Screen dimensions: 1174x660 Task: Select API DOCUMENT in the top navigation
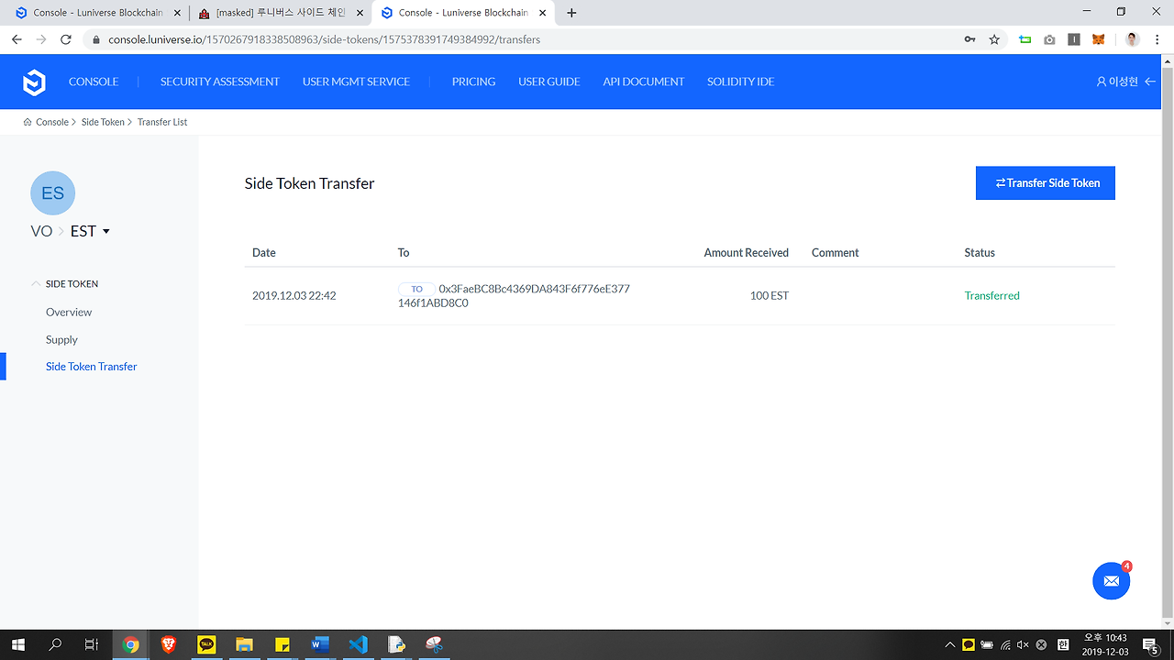point(643,82)
